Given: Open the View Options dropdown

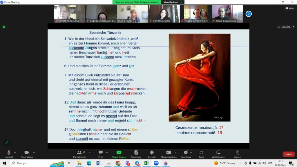Looking at the screenshot, I should pyautogui.click(x=173, y=2).
